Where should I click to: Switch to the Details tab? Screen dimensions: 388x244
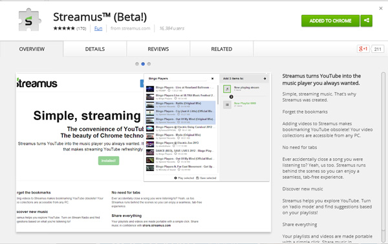click(x=95, y=49)
